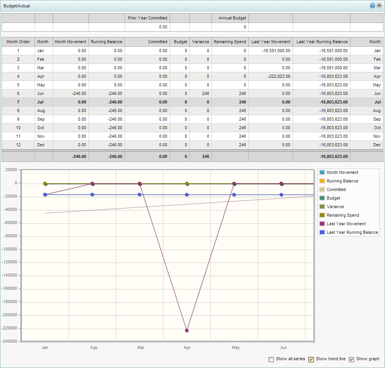The image size is (385, 368).
Task: Uncheck the Show graph option
Action: (352, 359)
